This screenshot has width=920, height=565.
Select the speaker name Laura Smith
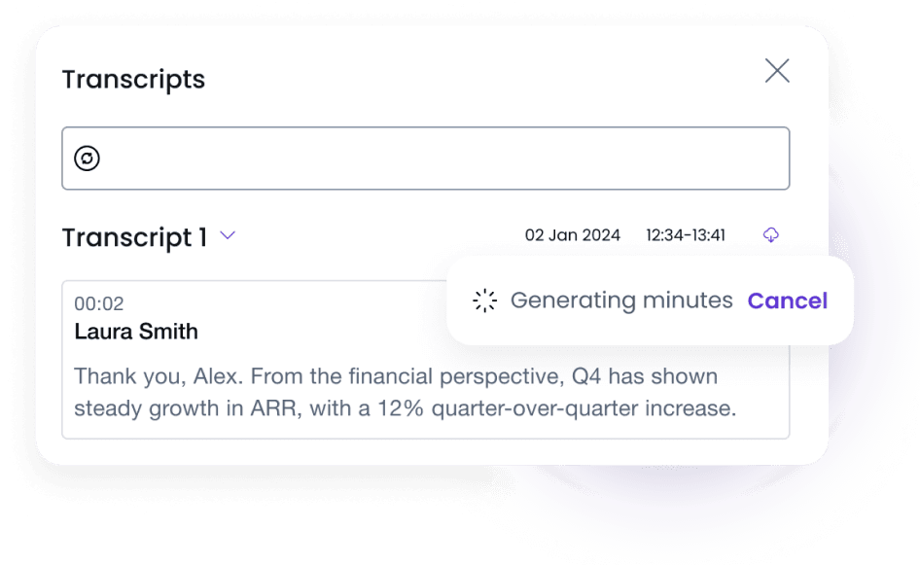[136, 332]
